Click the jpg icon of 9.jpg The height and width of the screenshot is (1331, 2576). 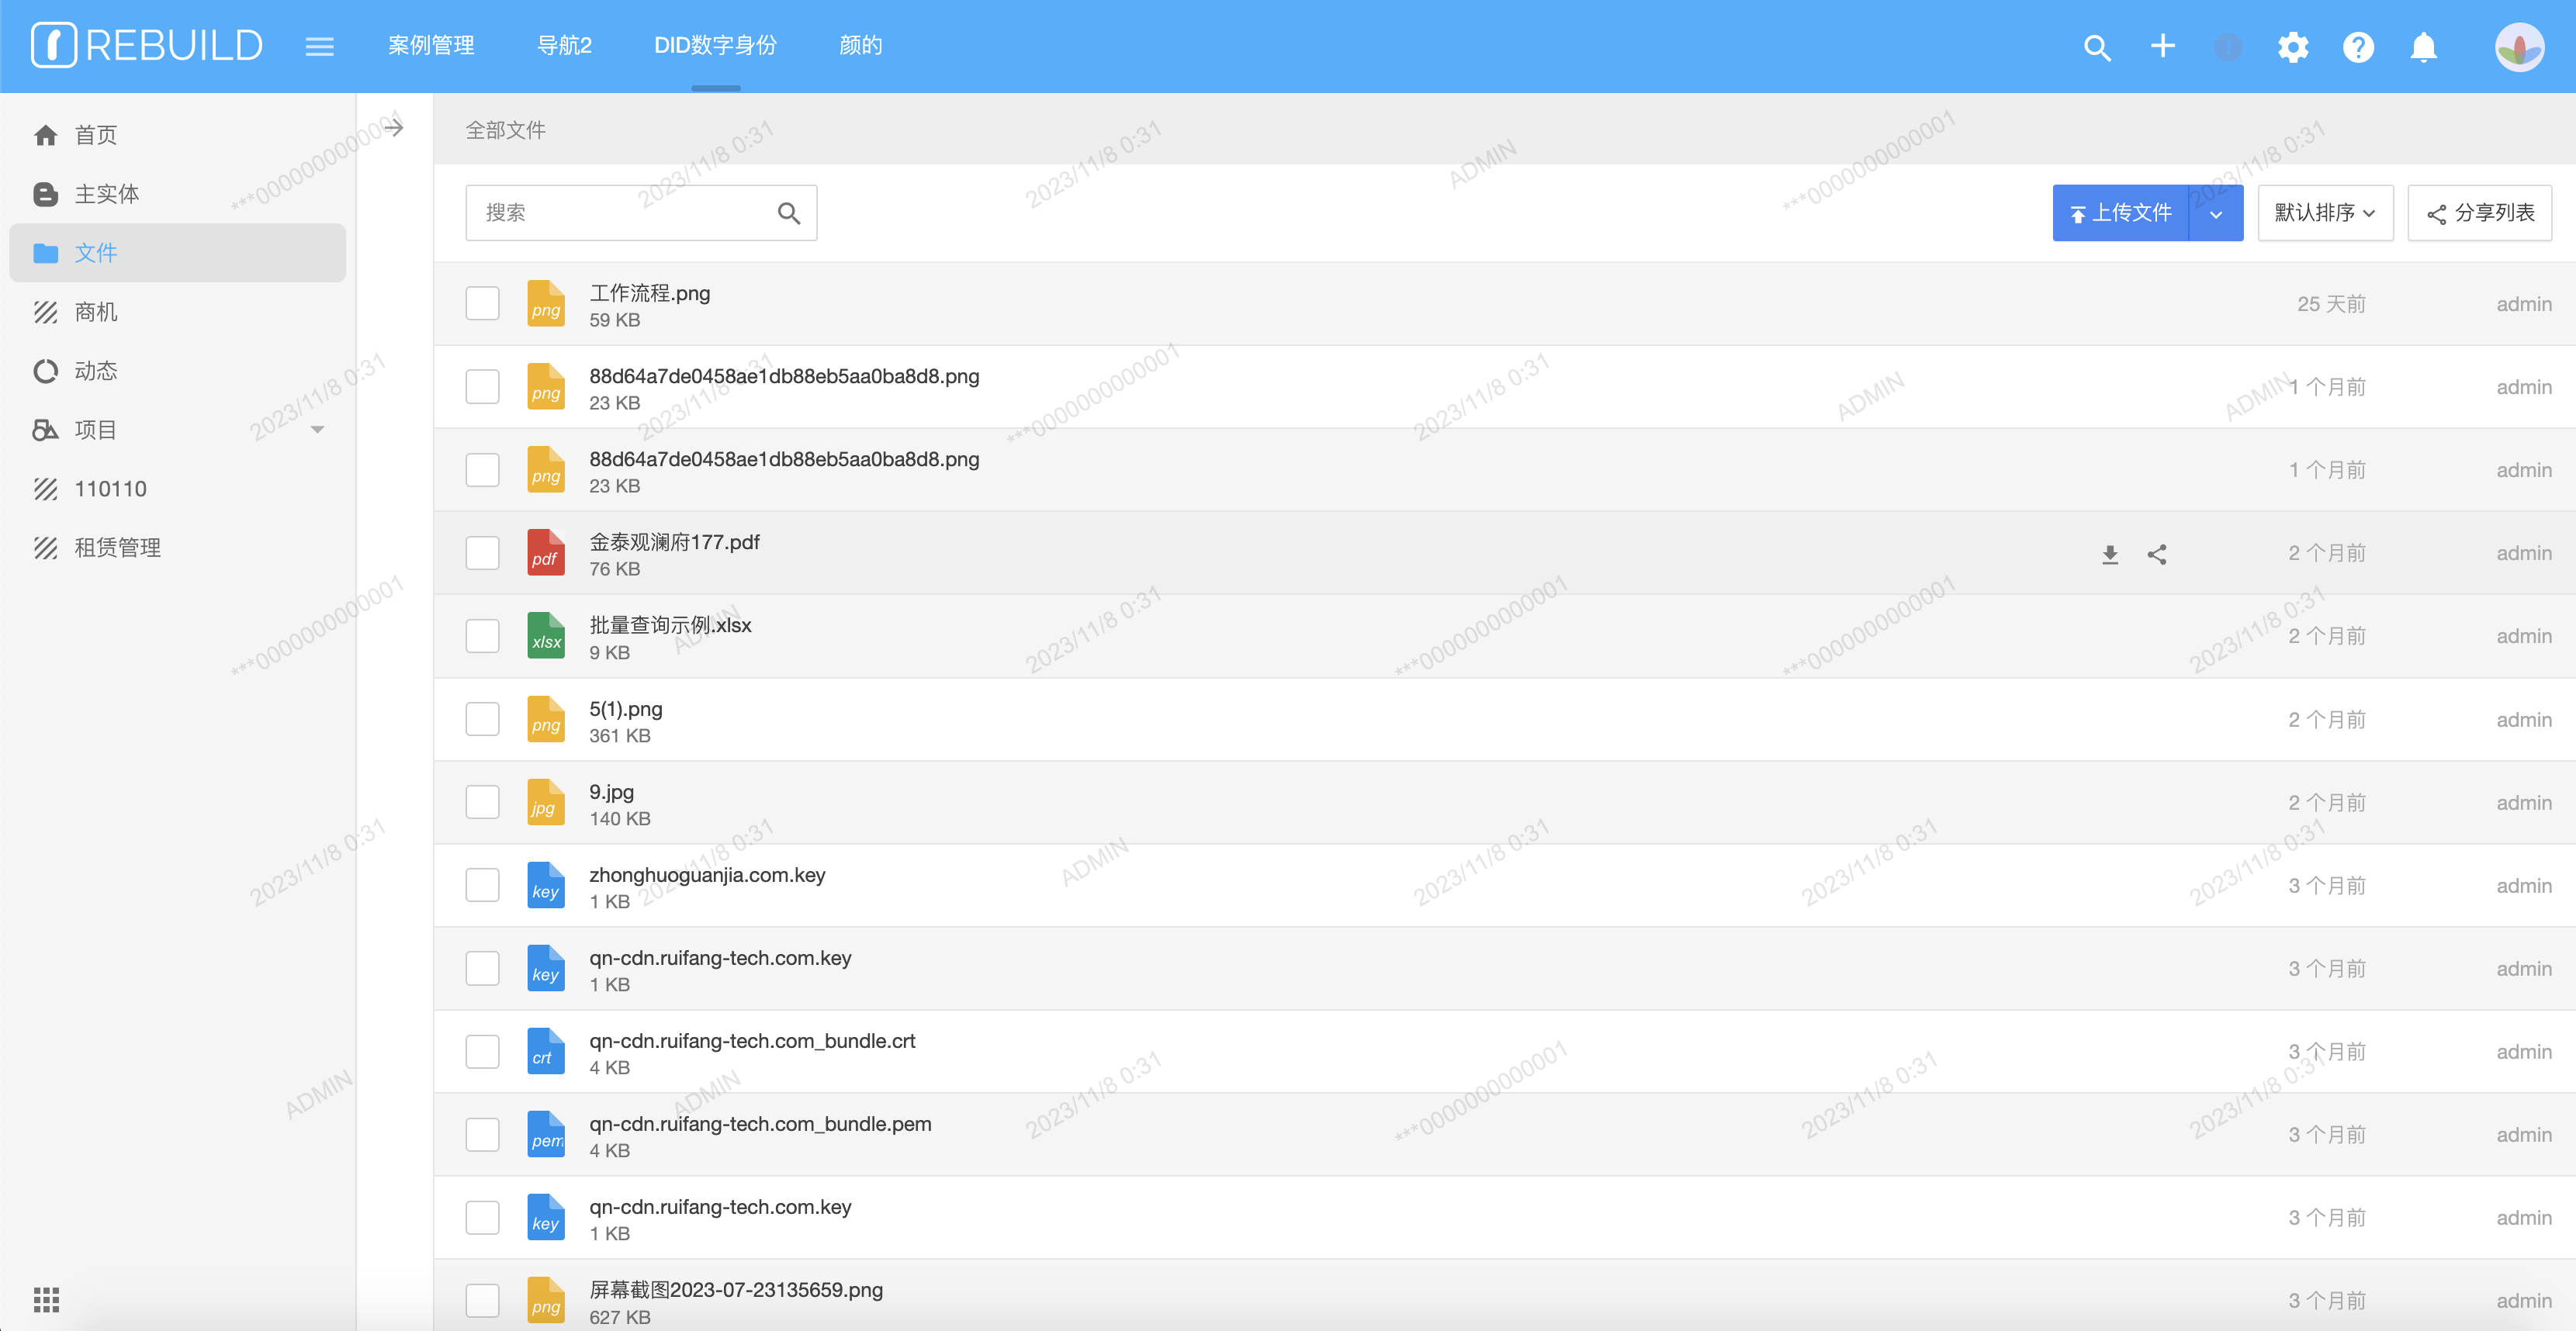pos(546,802)
